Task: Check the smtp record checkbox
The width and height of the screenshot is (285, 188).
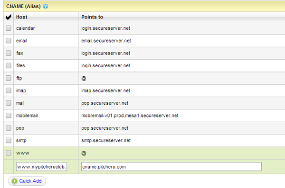Action: click(x=9, y=140)
